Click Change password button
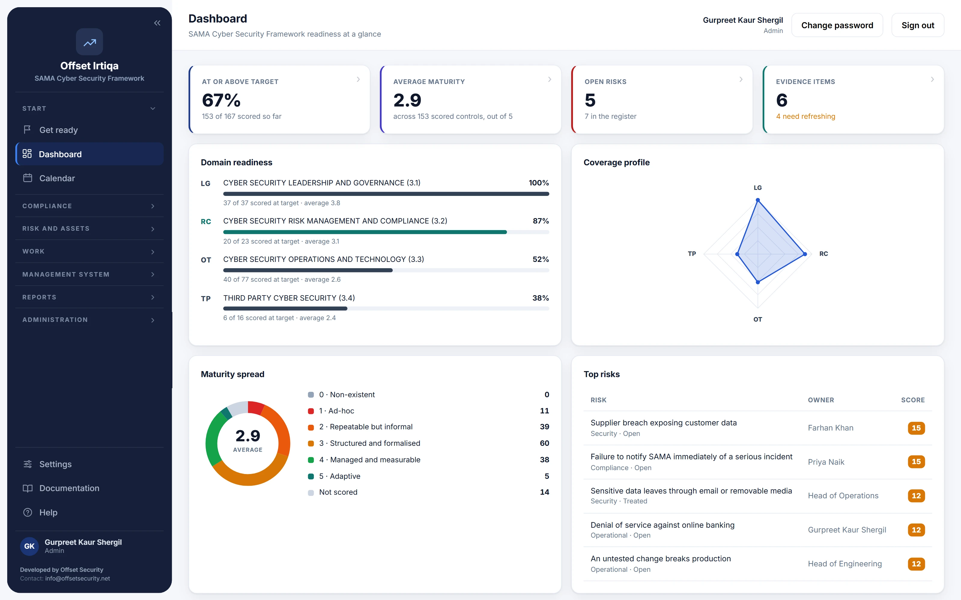961x600 pixels. click(837, 25)
